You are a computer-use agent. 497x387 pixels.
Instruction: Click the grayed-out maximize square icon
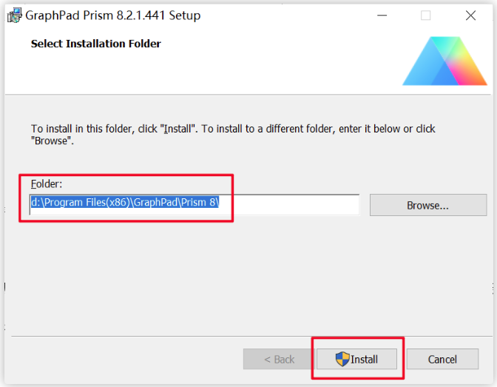point(425,16)
